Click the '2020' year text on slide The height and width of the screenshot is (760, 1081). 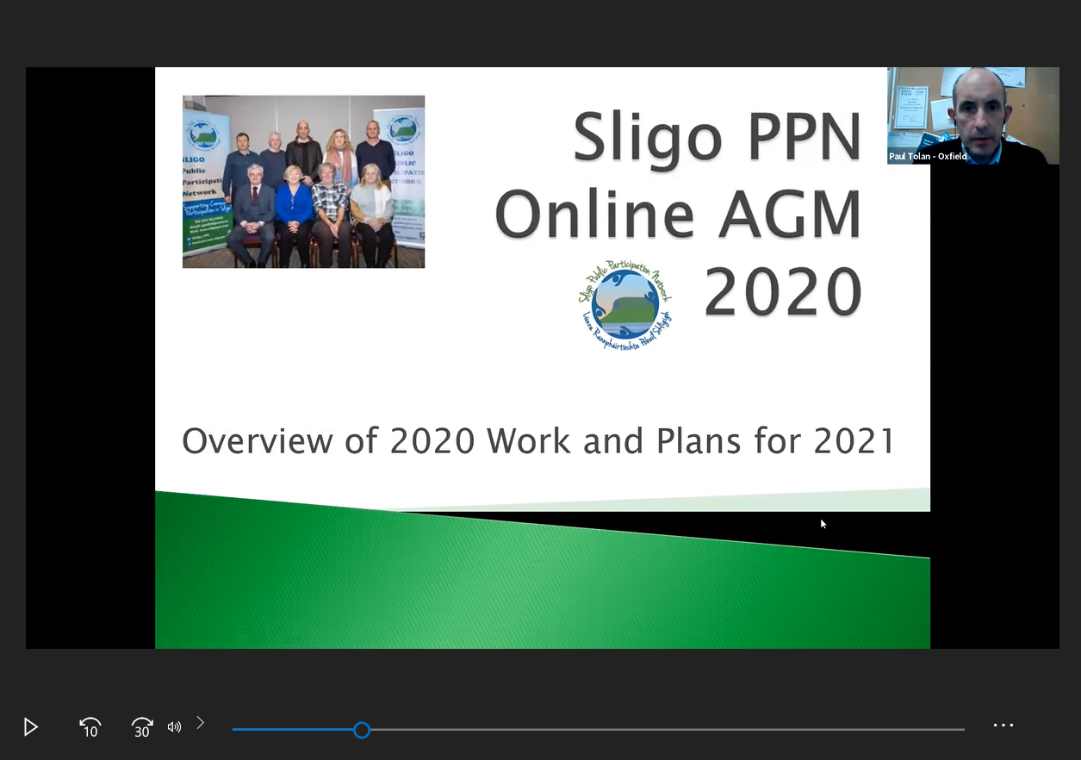click(x=783, y=291)
